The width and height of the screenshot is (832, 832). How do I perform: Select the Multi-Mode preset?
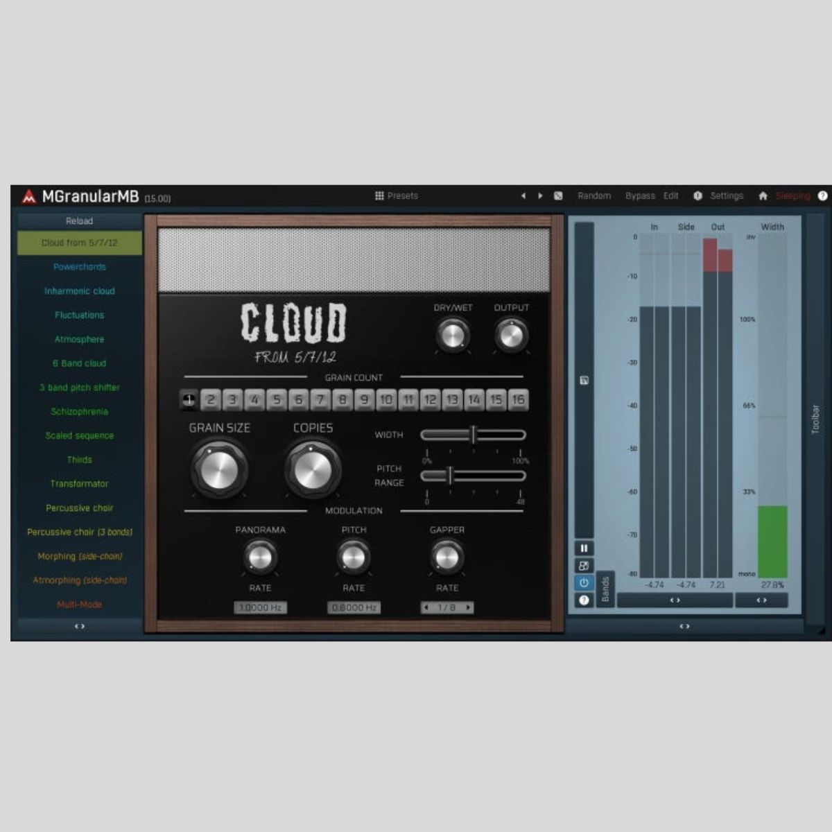pyautogui.click(x=80, y=605)
